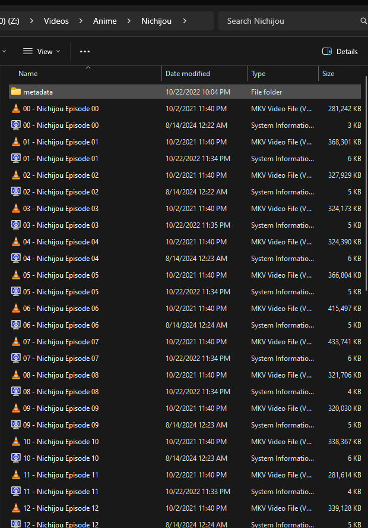368x528 pixels.
Task: Expand breadcrumb chevron after drive (Z:)
Action: [x=31, y=21]
